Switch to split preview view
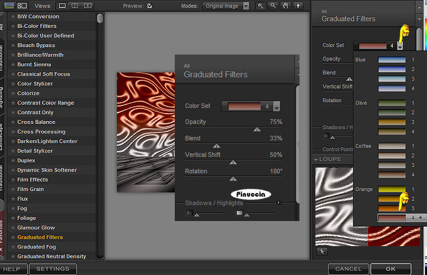 coord(76,6)
